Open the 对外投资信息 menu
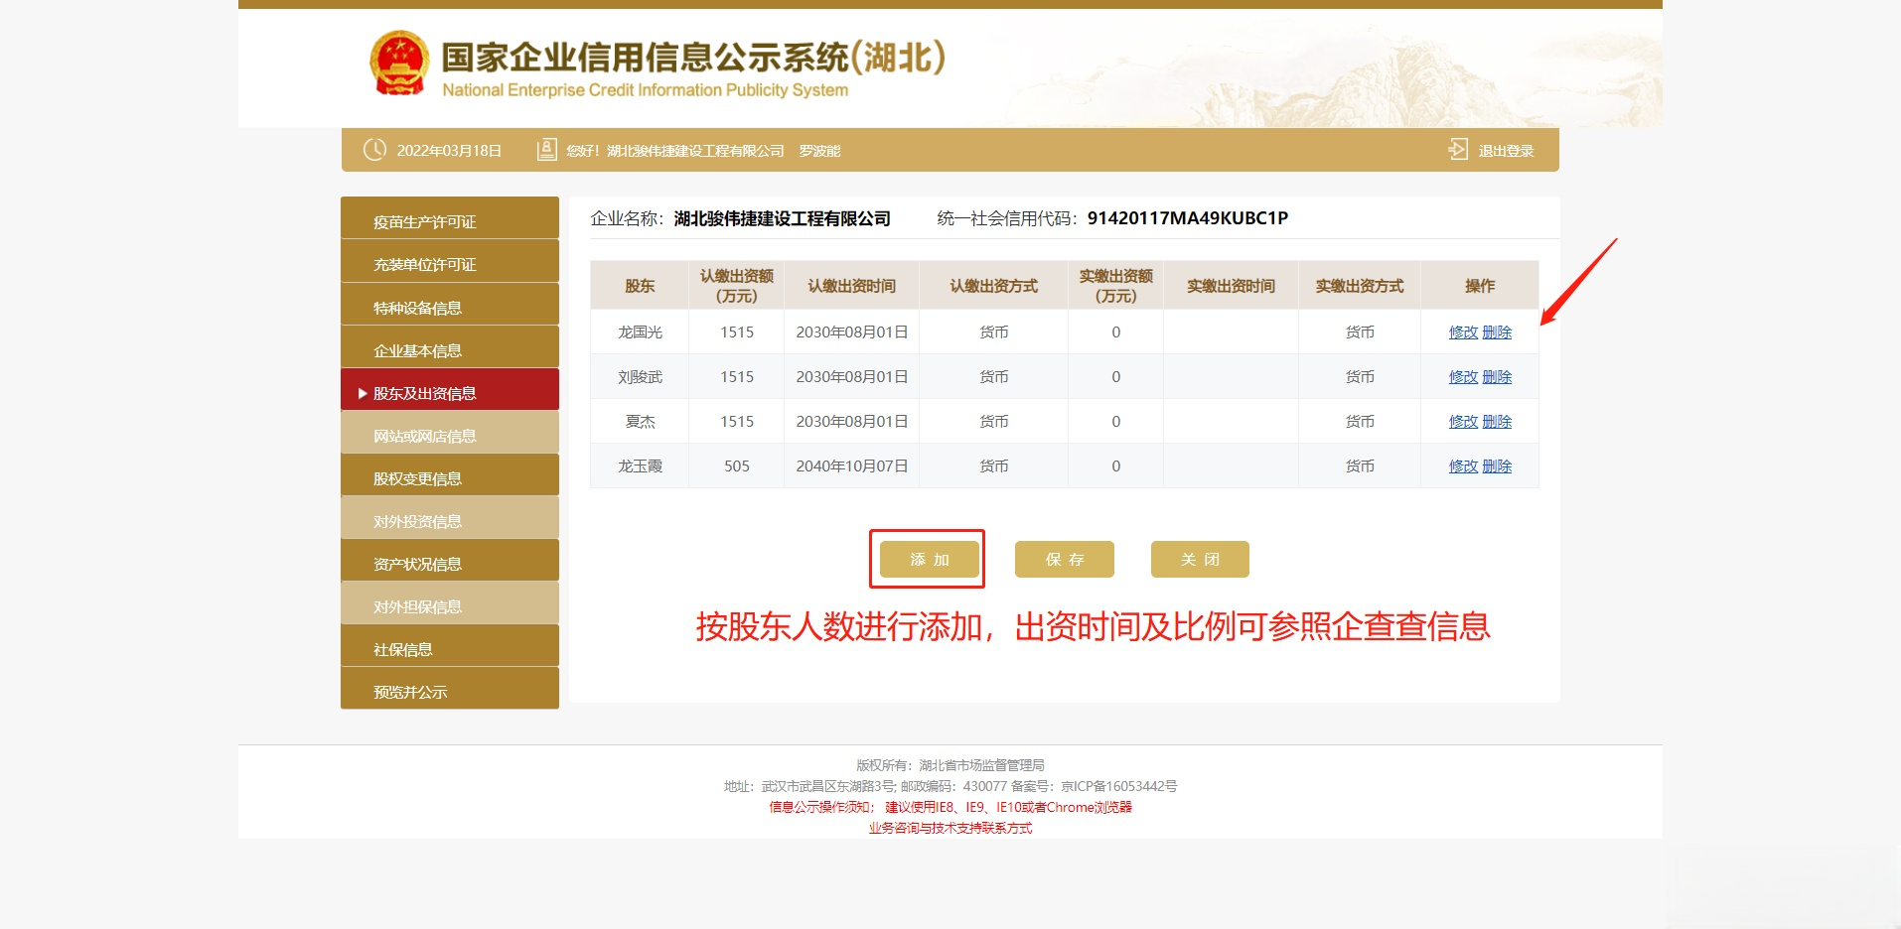Image resolution: width=1901 pixels, height=929 pixels. (x=450, y=518)
